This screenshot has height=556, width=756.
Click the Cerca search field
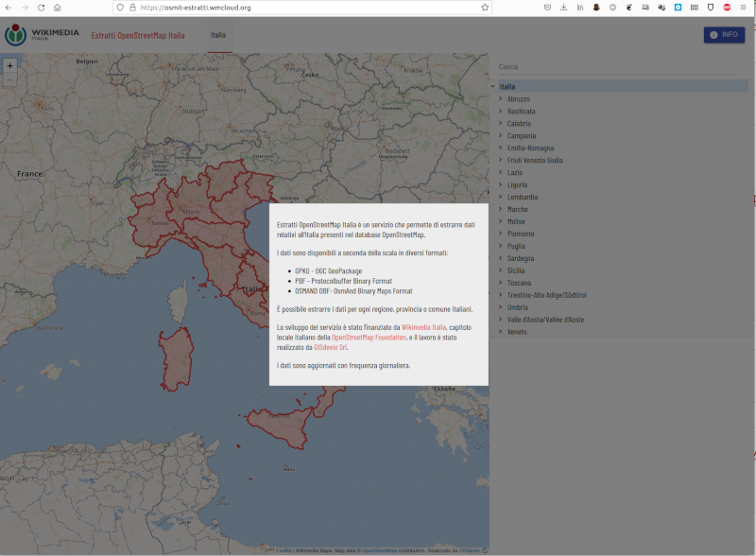[617, 67]
